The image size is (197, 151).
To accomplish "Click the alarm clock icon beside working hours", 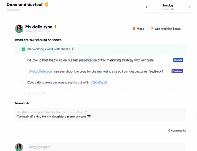I will click(x=152, y=29).
